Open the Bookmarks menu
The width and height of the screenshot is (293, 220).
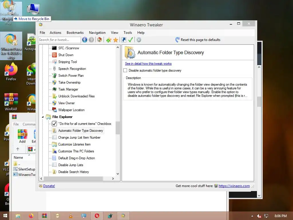click(75, 33)
